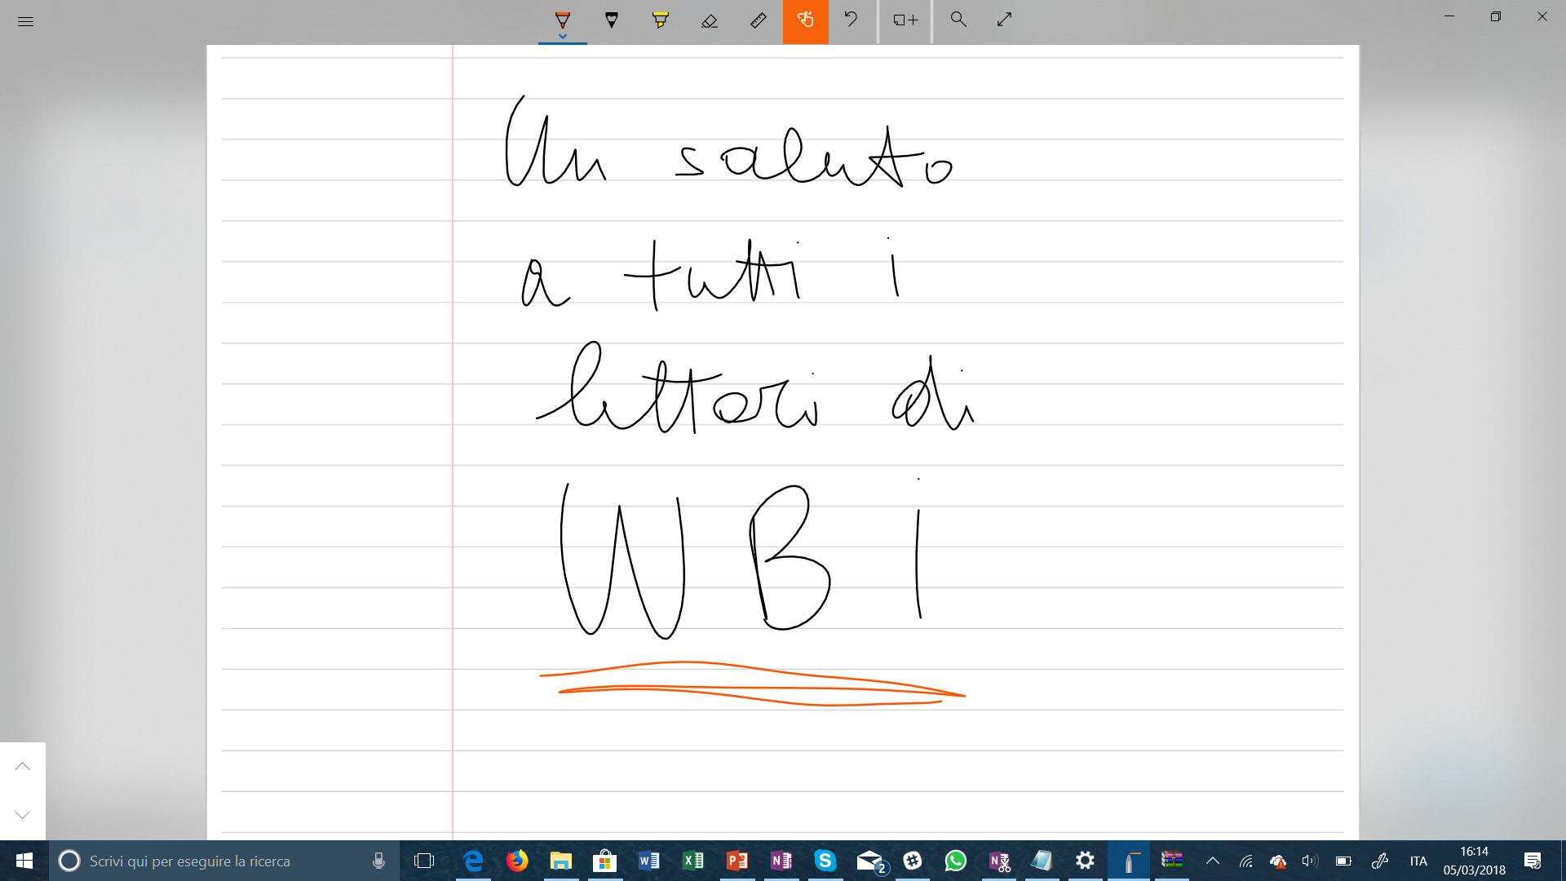The image size is (1566, 881).
Task: Open the Slack taskbar icon
Action: click(913, 861)
